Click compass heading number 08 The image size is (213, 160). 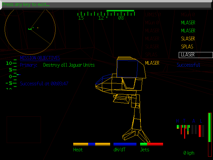pos(121,18)
